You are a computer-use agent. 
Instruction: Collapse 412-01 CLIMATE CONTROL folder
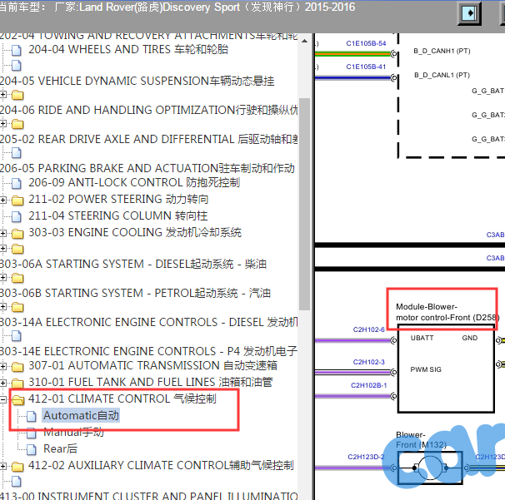[2, 399]
